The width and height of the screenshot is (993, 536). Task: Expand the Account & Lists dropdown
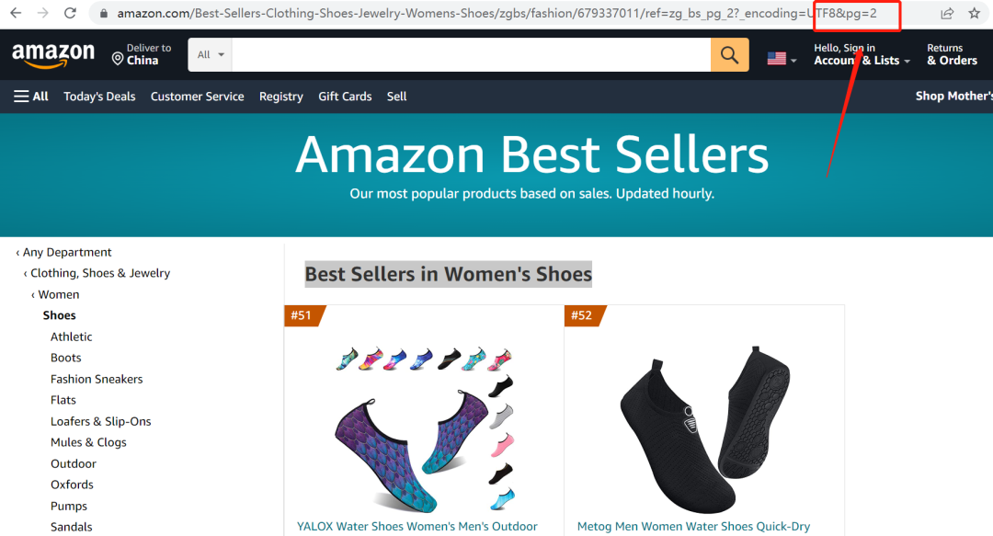click(x=862, y=61)
